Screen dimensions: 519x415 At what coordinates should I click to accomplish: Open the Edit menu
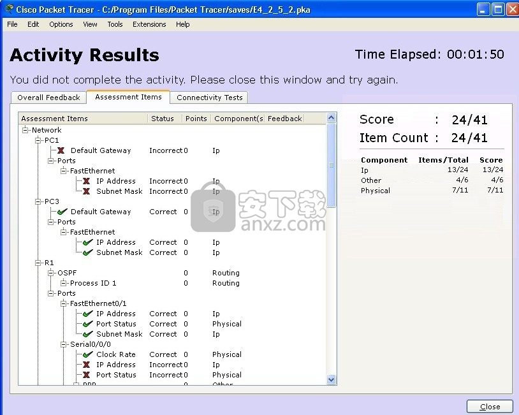(33, 24)
